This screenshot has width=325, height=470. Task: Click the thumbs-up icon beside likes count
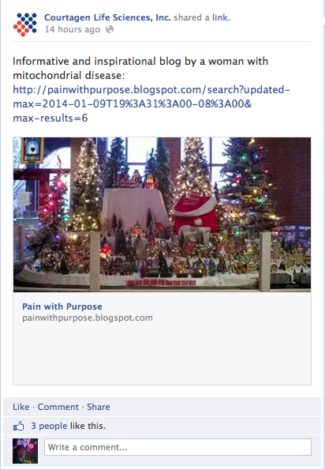pyautogui.click(x=19, y=426)
